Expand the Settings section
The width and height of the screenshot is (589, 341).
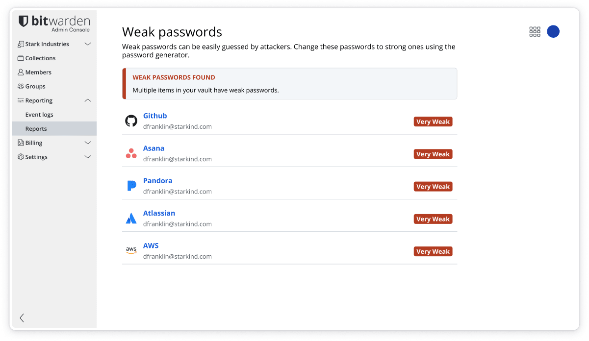[x=87, y=157]
